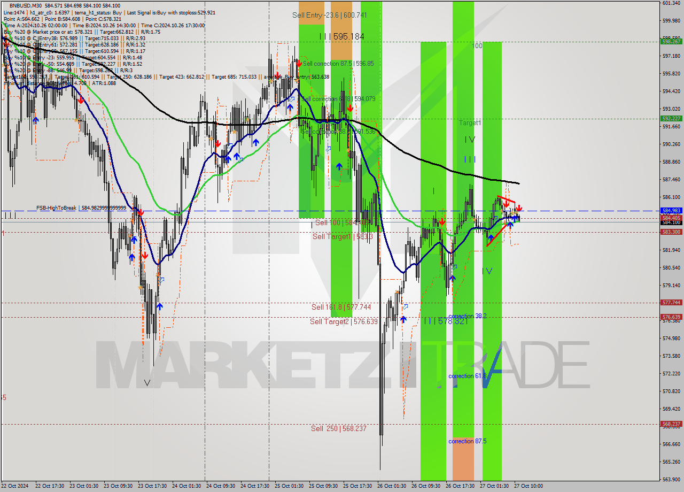Click the BNBUSD,M30 chart title
The image size is (684, 492).
[x=25, y=5]
